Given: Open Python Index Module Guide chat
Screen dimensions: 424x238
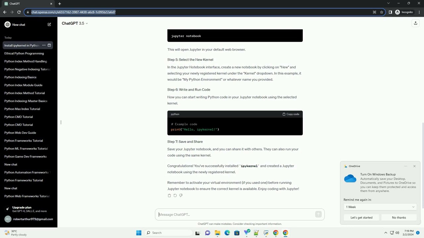Looking at the screenshot, I should click(x=28, y=85).
